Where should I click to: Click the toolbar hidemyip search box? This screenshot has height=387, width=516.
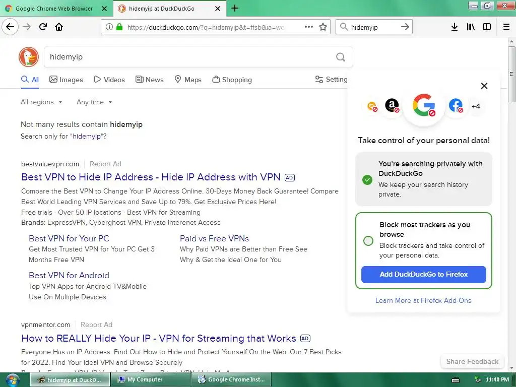tap(373, 27)
